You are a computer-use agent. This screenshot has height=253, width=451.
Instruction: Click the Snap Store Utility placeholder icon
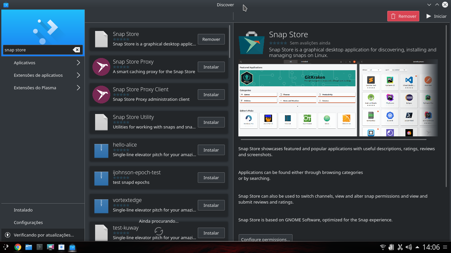pyautogui.click(x=101, y=122)
